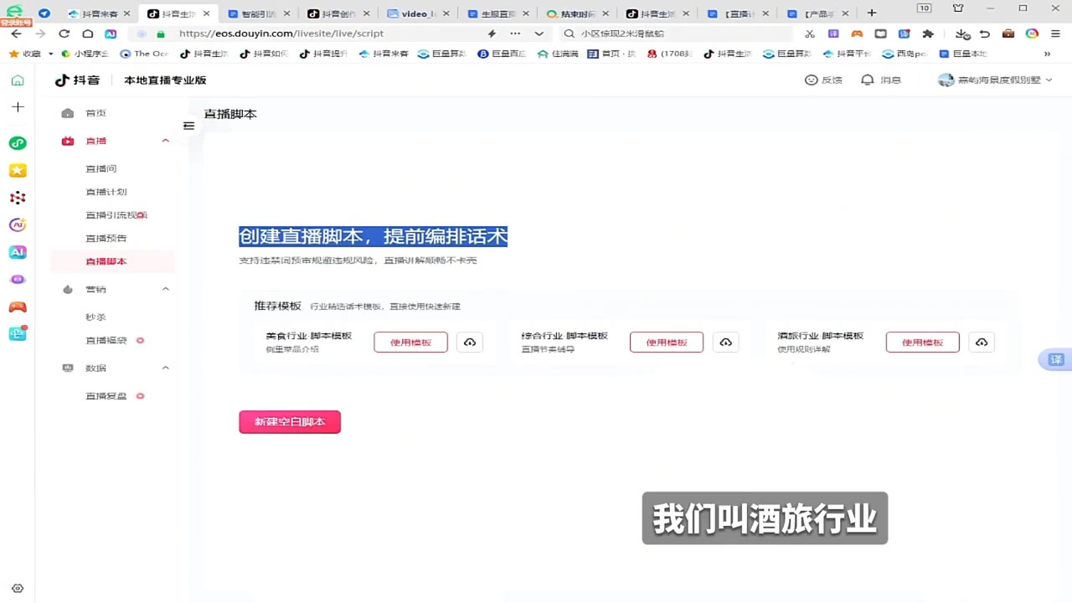Click the cloud download icon beside 美食行业 template
The width and height of the screenshot is (1072, 603).
point(470,343)
